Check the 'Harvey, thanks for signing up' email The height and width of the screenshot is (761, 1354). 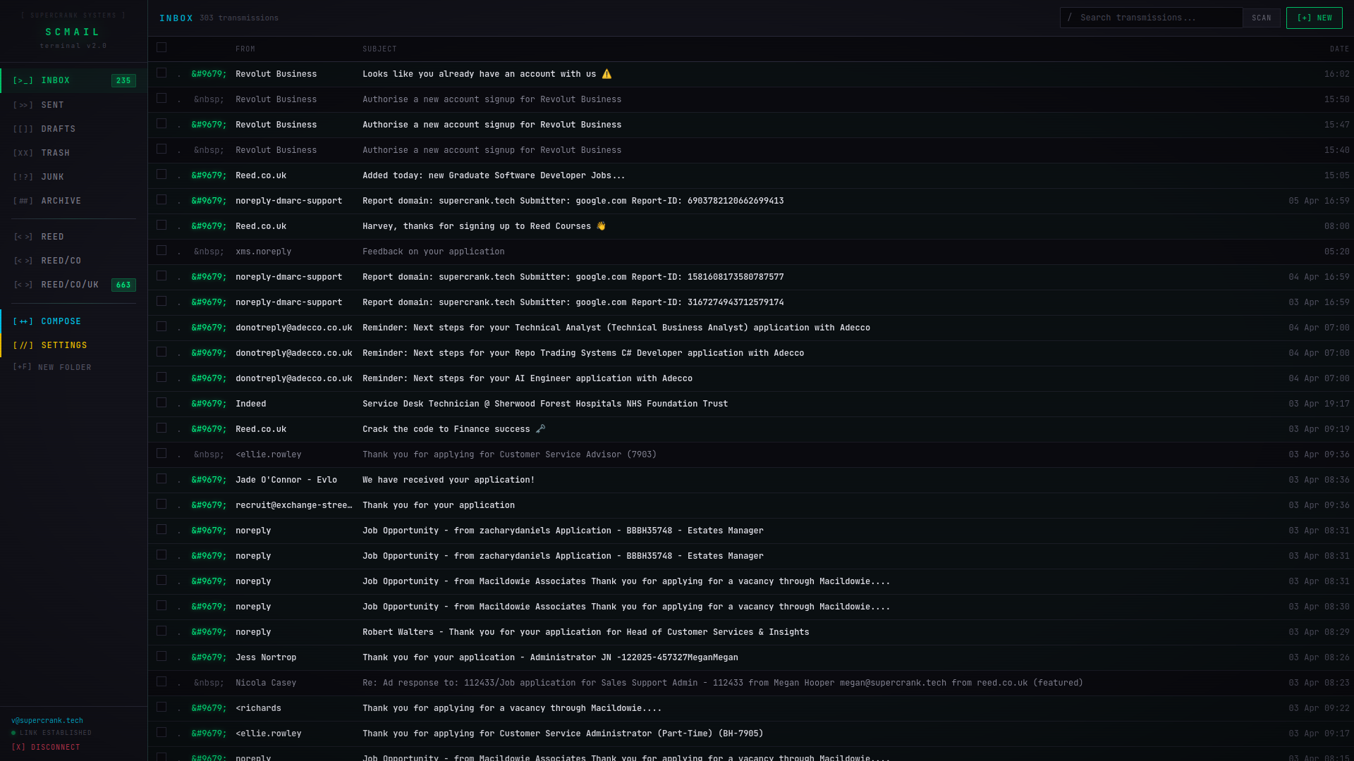pyautogui.click(x=161, y=225)
